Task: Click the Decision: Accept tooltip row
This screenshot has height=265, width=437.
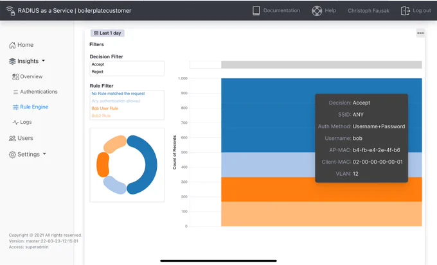Action: pos(349,103)
